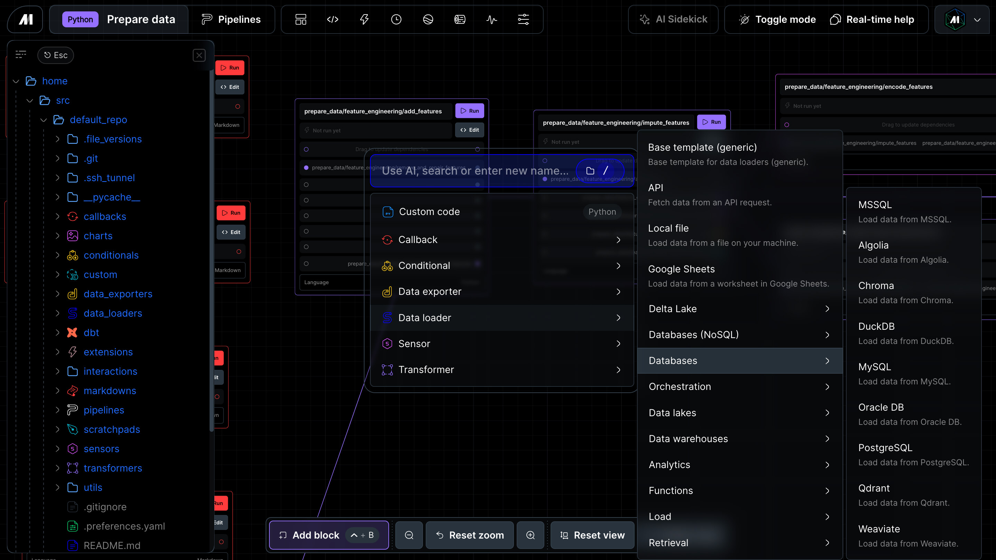The image size is (996, 560).
Task: Open the clock schedule runs icon
Action: tap(396, 19)
